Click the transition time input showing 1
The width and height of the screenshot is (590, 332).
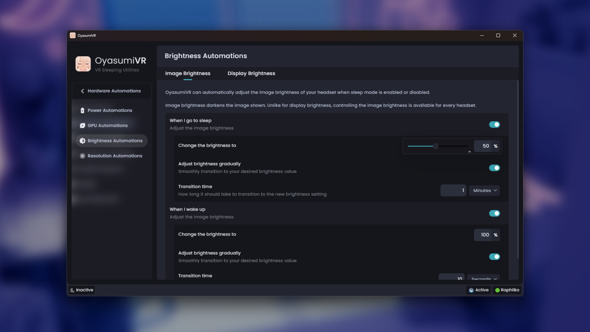(x=453, y=191)
